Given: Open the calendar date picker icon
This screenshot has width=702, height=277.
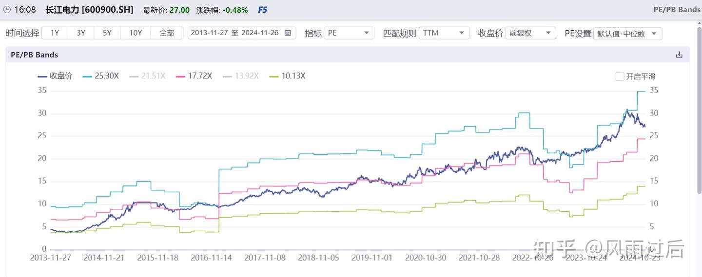Looking at the screenshot, I should [288, 33].
